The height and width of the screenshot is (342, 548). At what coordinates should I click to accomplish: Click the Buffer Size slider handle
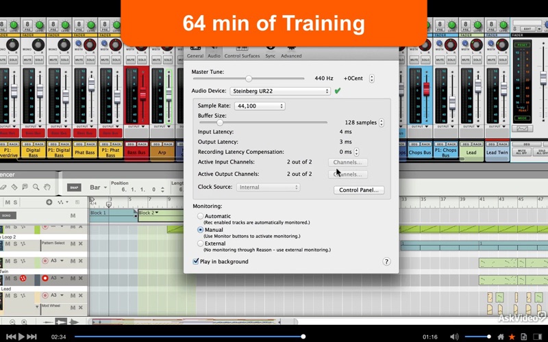point(219,122)
